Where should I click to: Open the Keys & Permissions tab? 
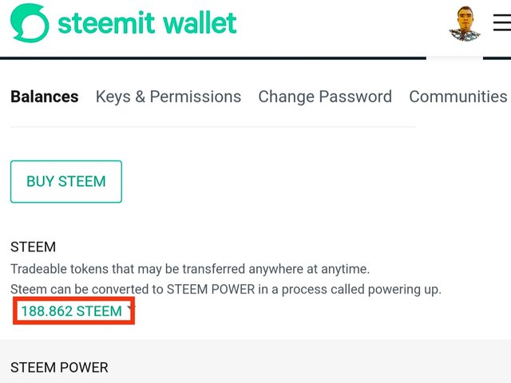168,97
